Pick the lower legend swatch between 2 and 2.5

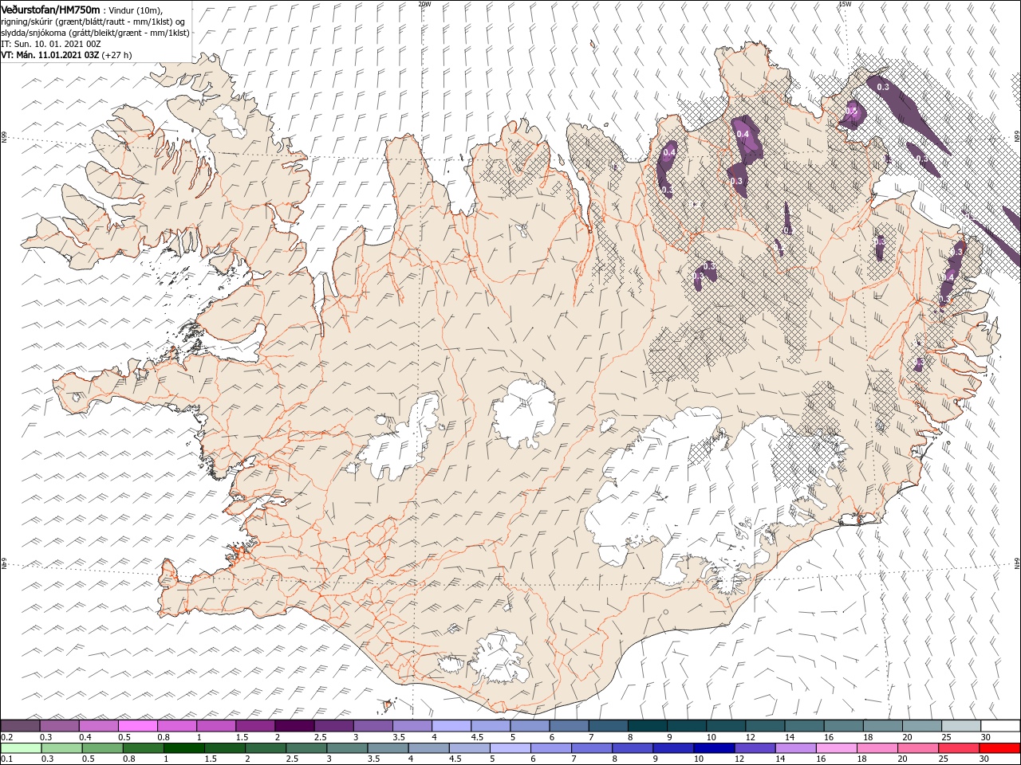coord(266,748)
